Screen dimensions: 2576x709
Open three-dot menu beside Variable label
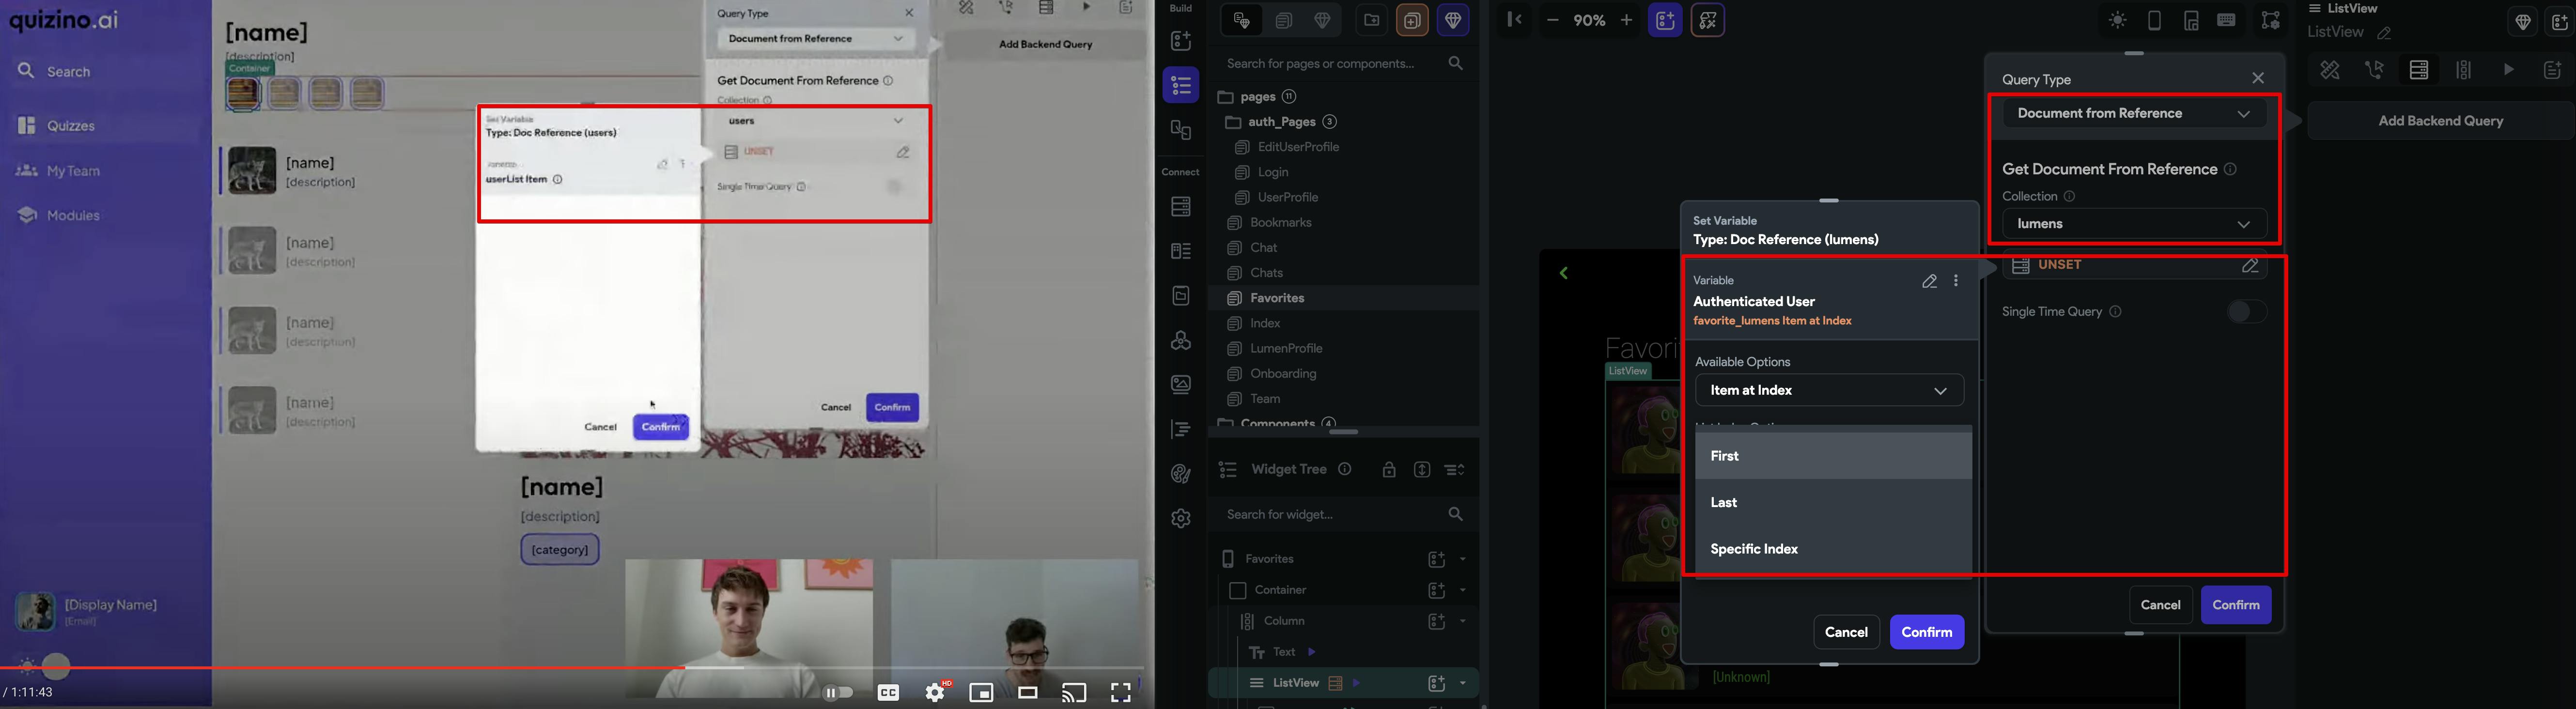click(x=1957, y=282)
